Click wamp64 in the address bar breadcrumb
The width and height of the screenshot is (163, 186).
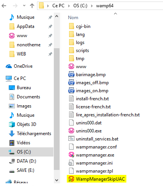(105, 6)
